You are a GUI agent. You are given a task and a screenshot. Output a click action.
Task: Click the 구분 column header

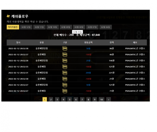(65, 43)
